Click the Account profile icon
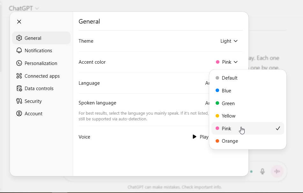Screen dimensions: 303x193 click(x=19, y=114)
